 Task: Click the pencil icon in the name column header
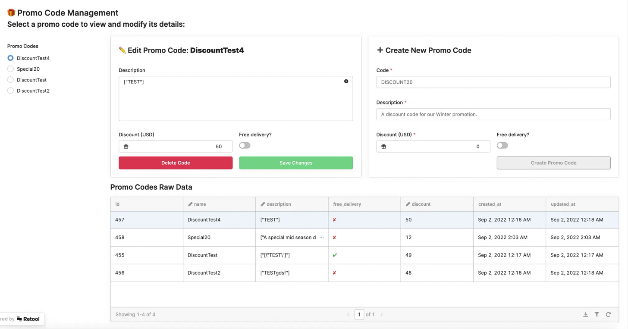(x=190, y=204)
